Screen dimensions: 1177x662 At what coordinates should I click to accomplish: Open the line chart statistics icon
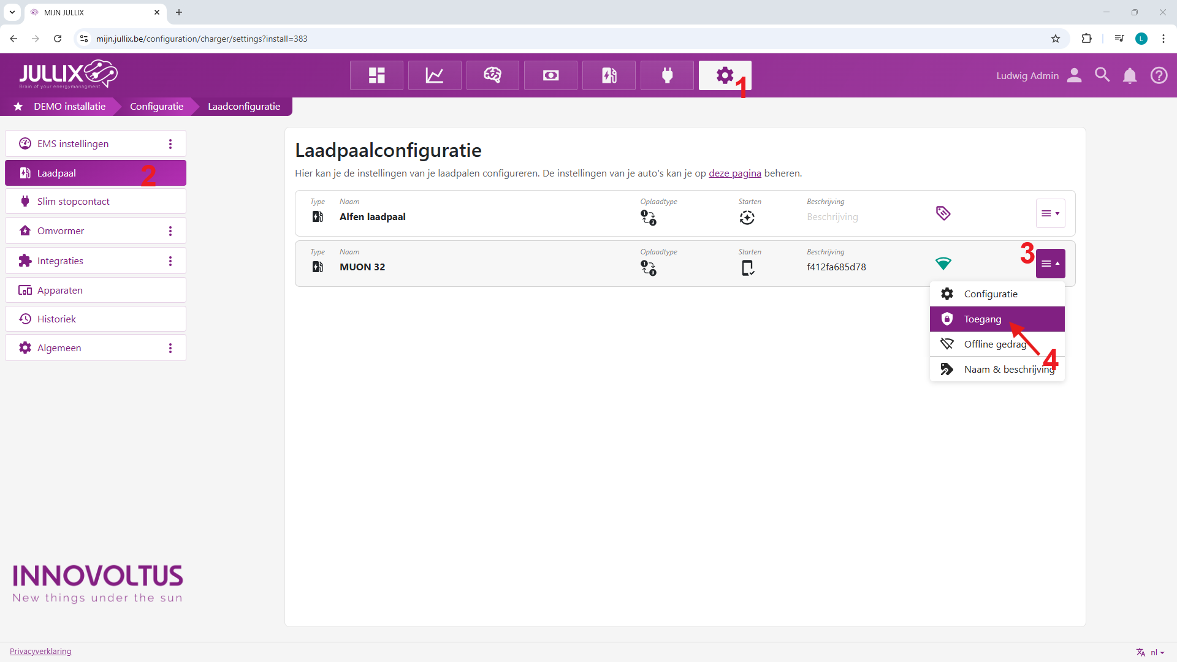435,75
